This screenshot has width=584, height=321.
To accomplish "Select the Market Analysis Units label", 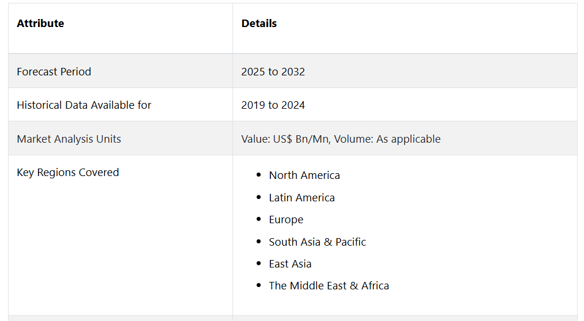I will click(x=69, y=139).
